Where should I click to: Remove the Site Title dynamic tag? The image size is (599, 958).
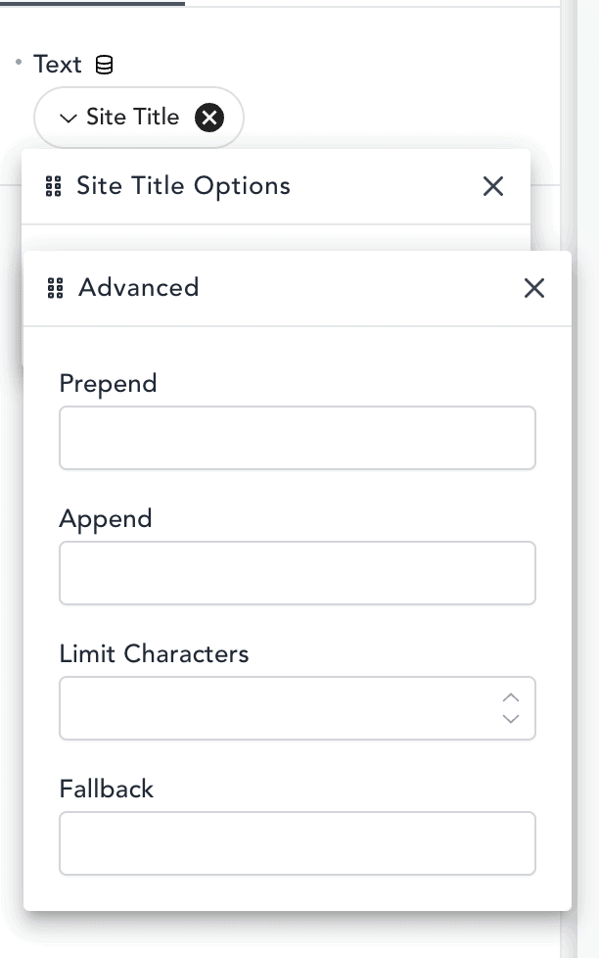point(208,118)
